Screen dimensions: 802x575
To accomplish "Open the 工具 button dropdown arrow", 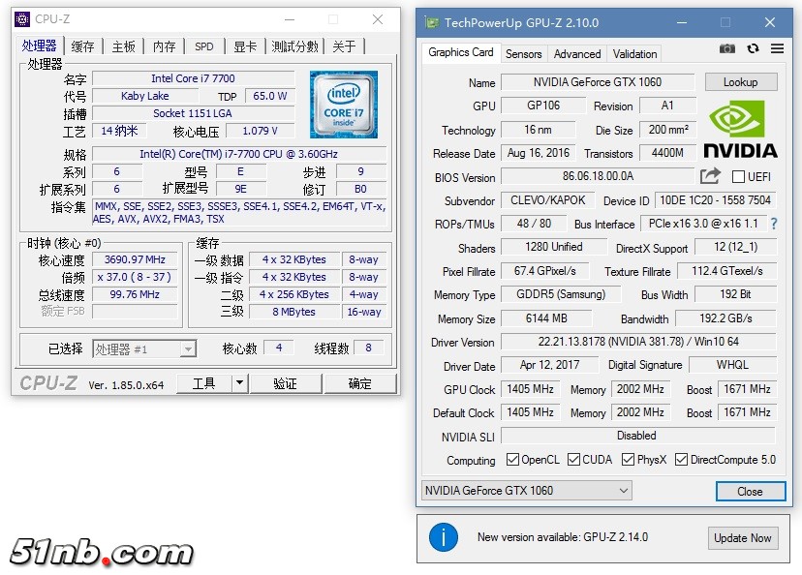I will coord(240,383).
